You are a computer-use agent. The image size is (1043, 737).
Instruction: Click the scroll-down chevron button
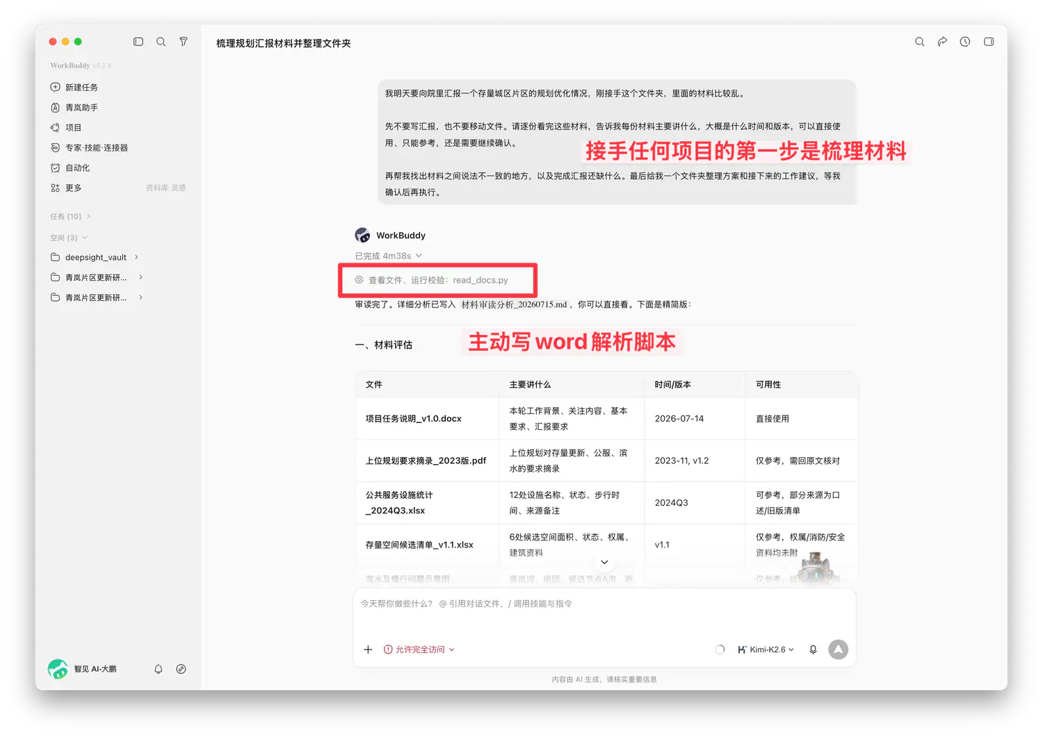604,563
